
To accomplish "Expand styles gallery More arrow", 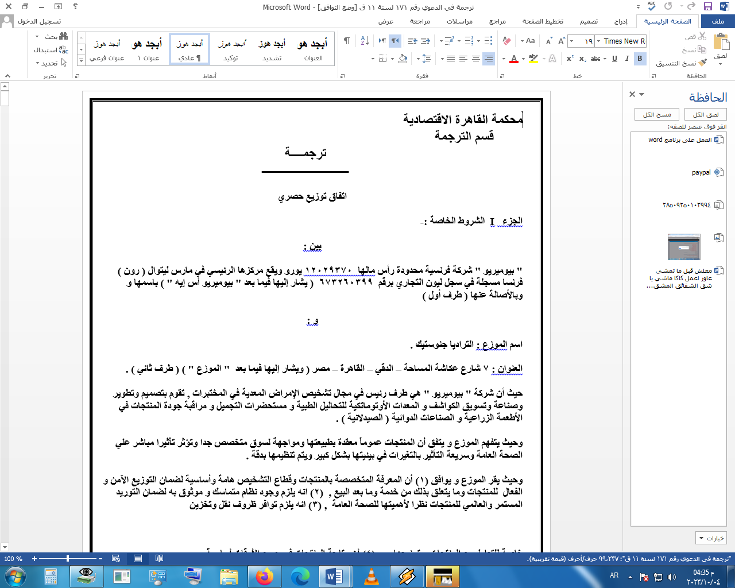I will (x=81, y=60).
